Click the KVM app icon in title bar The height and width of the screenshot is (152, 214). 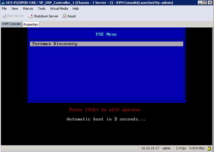tap(3, 2)
